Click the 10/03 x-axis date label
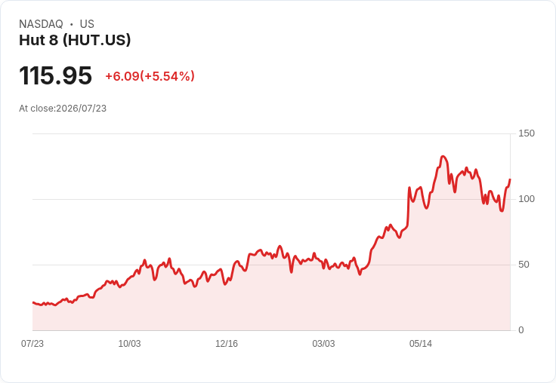This screenshot has width=556, height=383. 129,344
